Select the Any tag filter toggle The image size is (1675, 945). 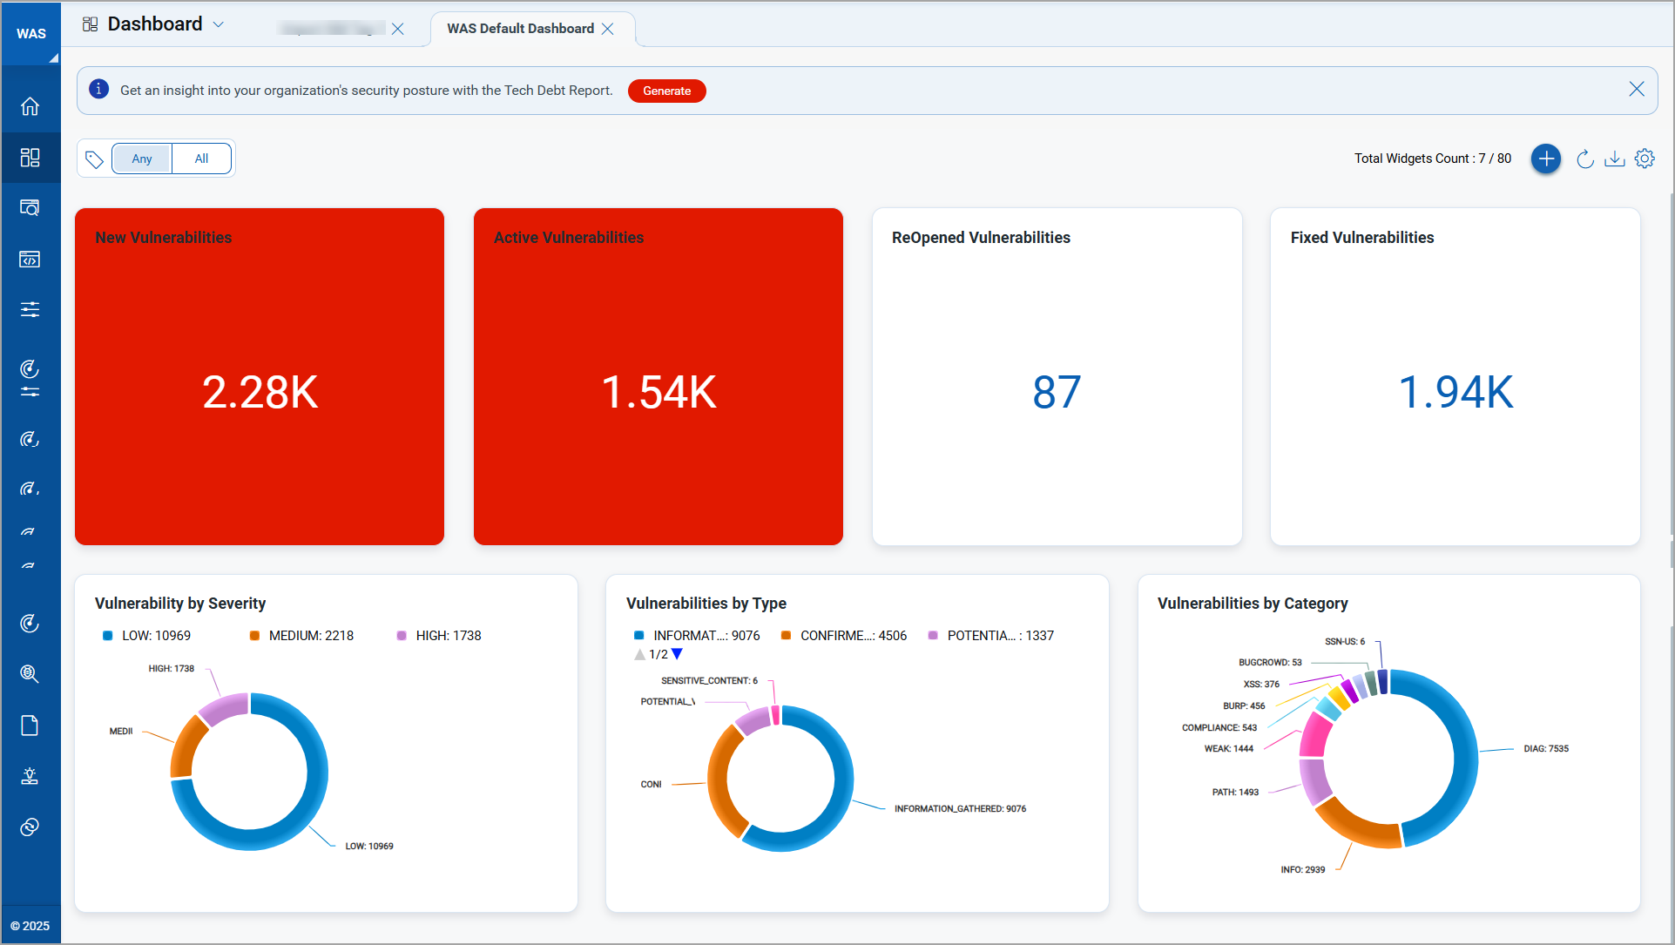click(x=142, y=159)
